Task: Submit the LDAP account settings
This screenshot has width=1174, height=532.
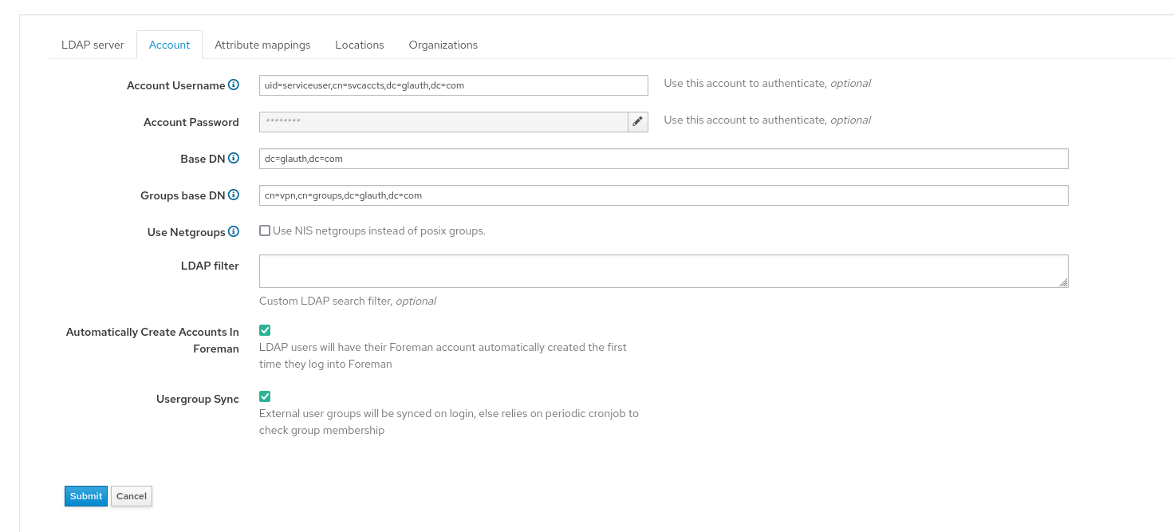Action: click(x=85, y=495)
